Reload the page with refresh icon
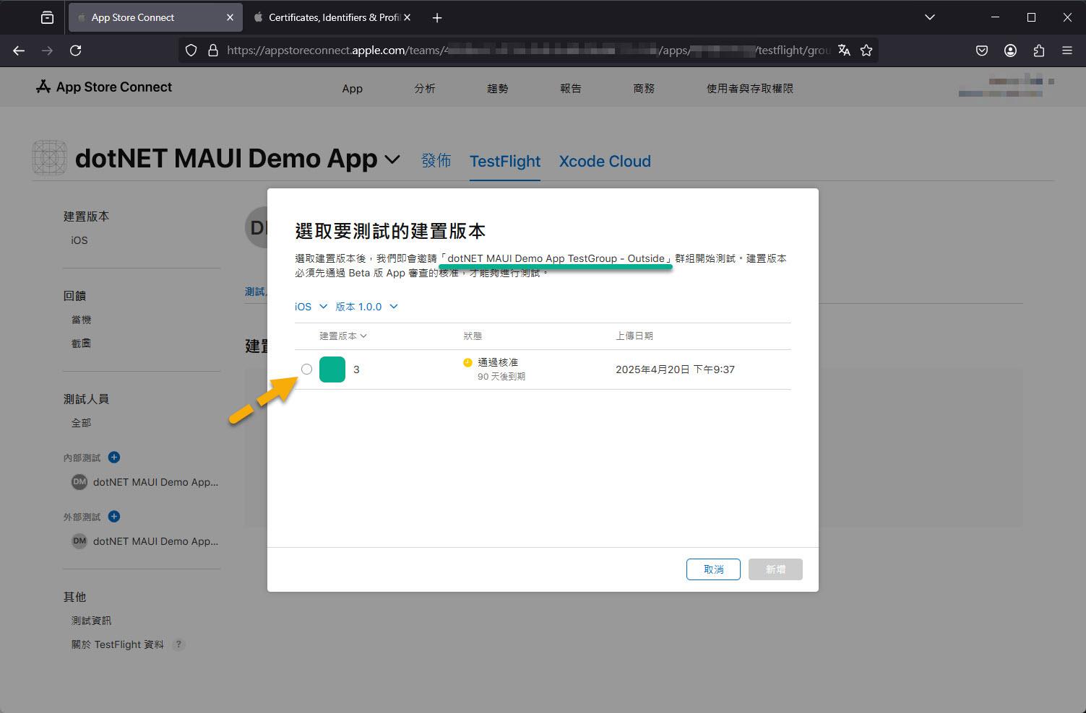The width and height of the screenshot is (1086, 713). tap(75, 51)
